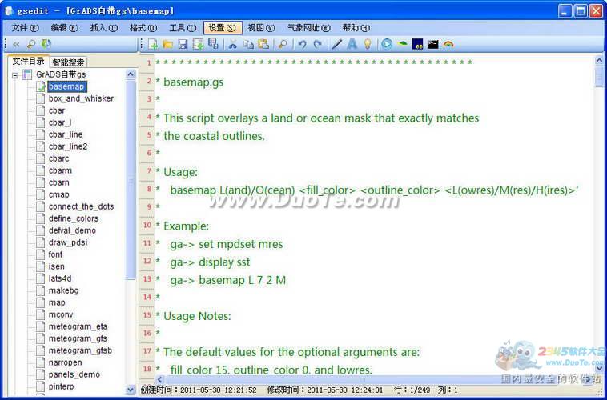This screenshot has height=400, width=607.
Task: Select basemap in the file tree
Action: pos(67,86)
